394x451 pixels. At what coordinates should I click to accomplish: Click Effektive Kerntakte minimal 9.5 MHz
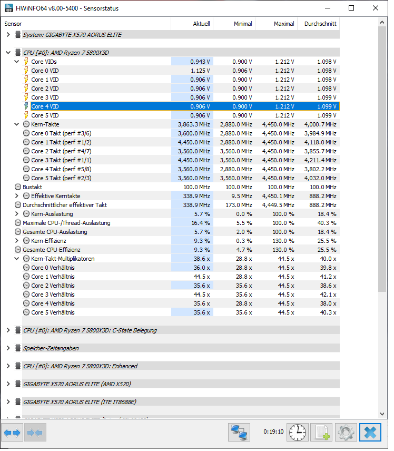[242, 197]
